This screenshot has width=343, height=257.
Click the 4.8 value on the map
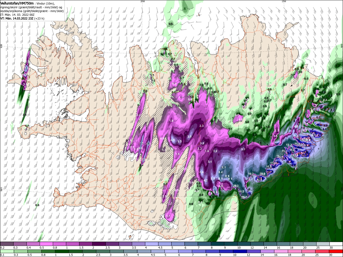[x=296, y=126]
